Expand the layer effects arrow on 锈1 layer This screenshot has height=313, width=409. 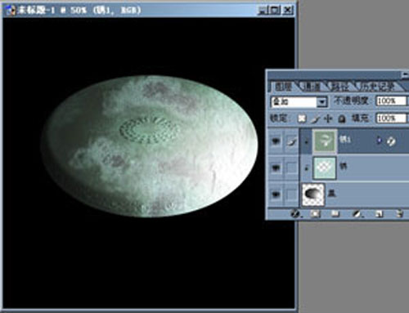pos(379,141)
